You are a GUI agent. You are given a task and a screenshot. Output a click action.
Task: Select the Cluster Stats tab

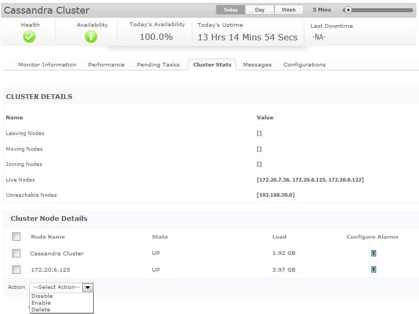coord(212,64)
